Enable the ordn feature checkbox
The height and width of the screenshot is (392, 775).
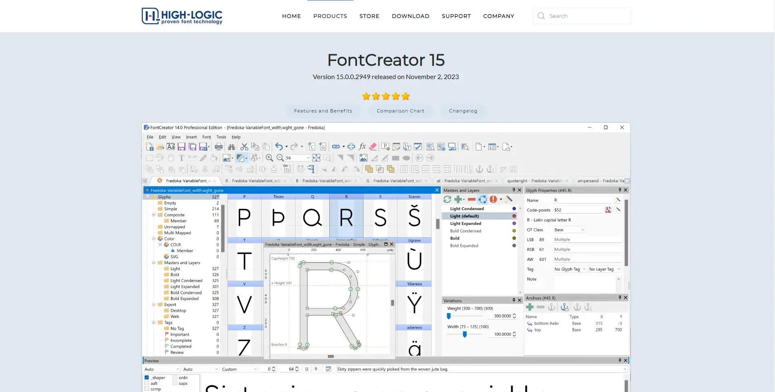[175, 378]
